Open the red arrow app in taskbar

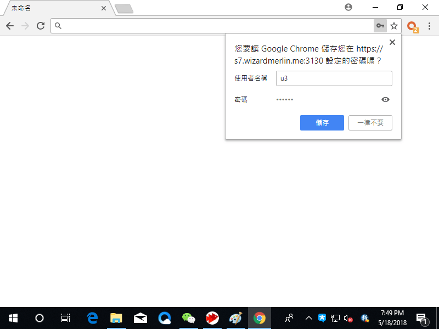(212, 318)
